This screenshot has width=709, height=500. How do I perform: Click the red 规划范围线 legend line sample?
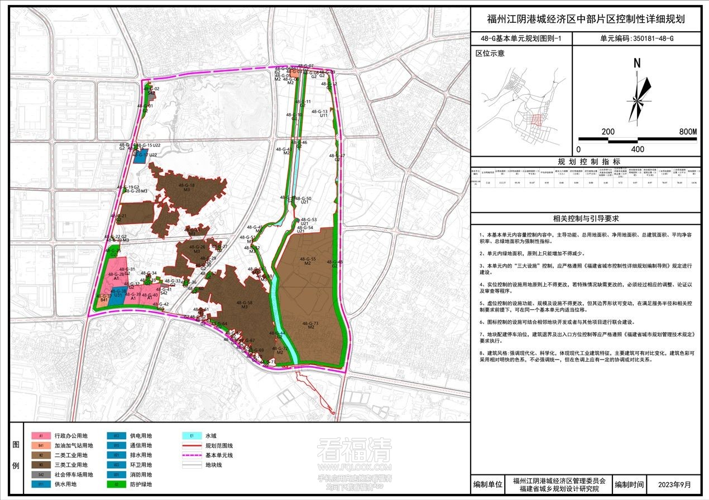191,446
